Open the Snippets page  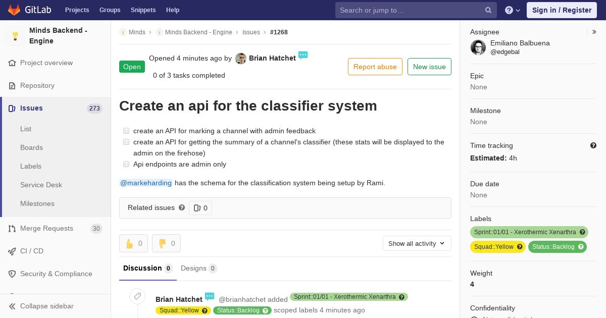(143, 10)
